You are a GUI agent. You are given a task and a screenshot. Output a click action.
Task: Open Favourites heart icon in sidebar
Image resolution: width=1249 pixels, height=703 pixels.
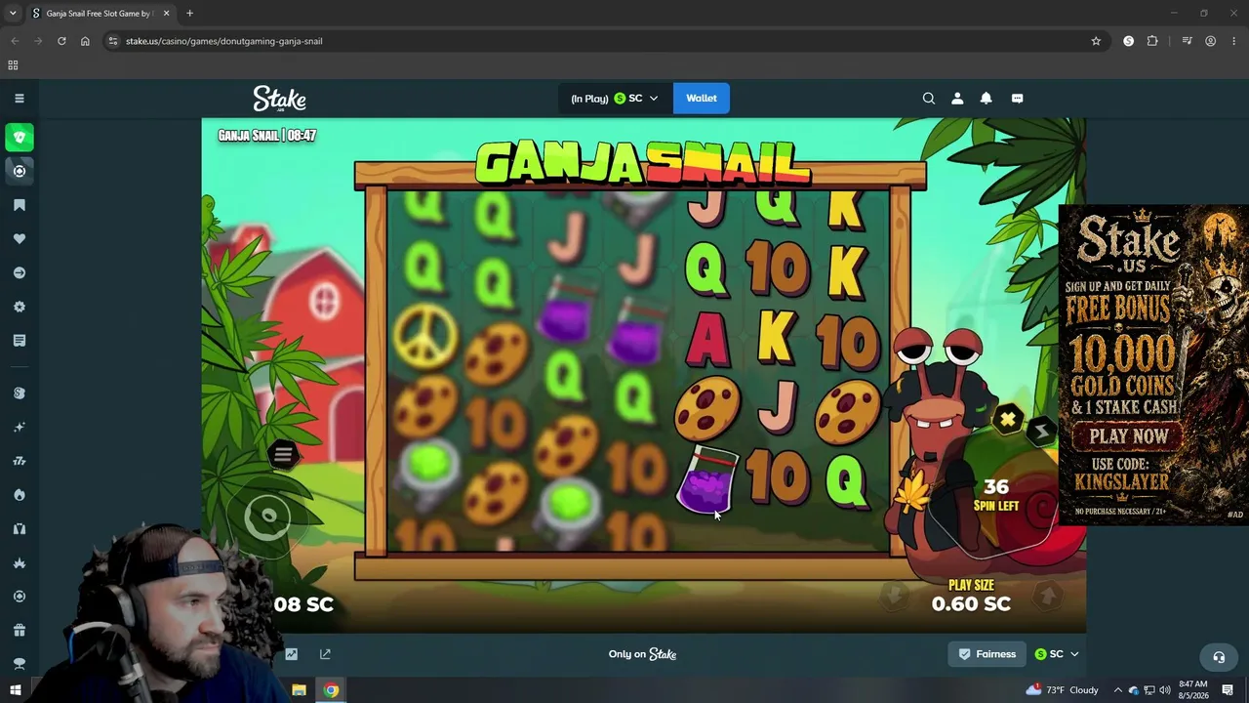tap(20, 239)
